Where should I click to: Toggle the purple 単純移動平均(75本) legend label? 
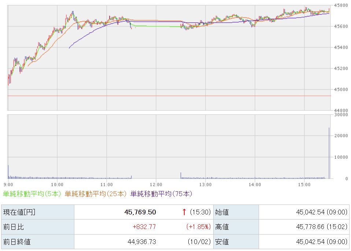click(161, 194)
